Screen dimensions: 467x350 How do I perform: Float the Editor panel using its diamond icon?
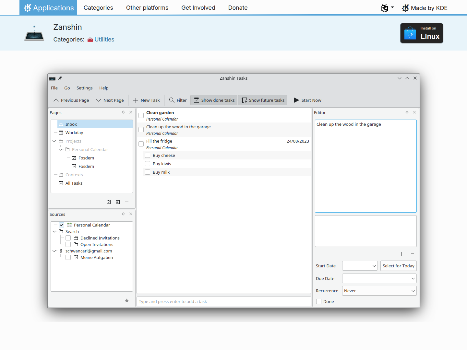(x=407, y=112)
